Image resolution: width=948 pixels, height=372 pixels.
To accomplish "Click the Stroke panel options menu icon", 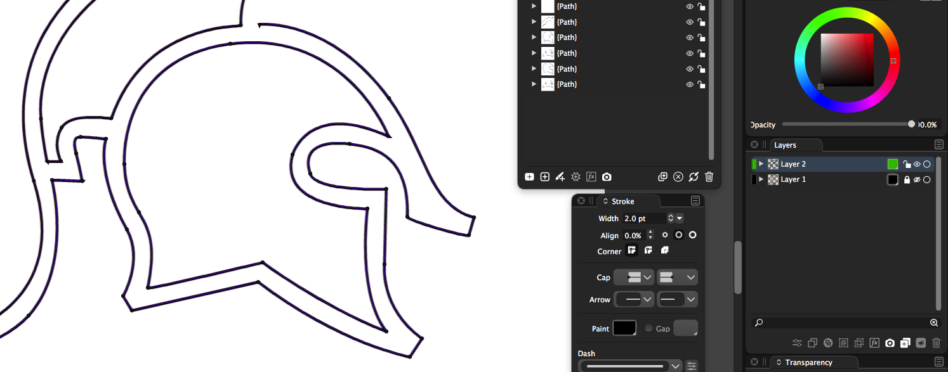I will [x=695, y=201].
